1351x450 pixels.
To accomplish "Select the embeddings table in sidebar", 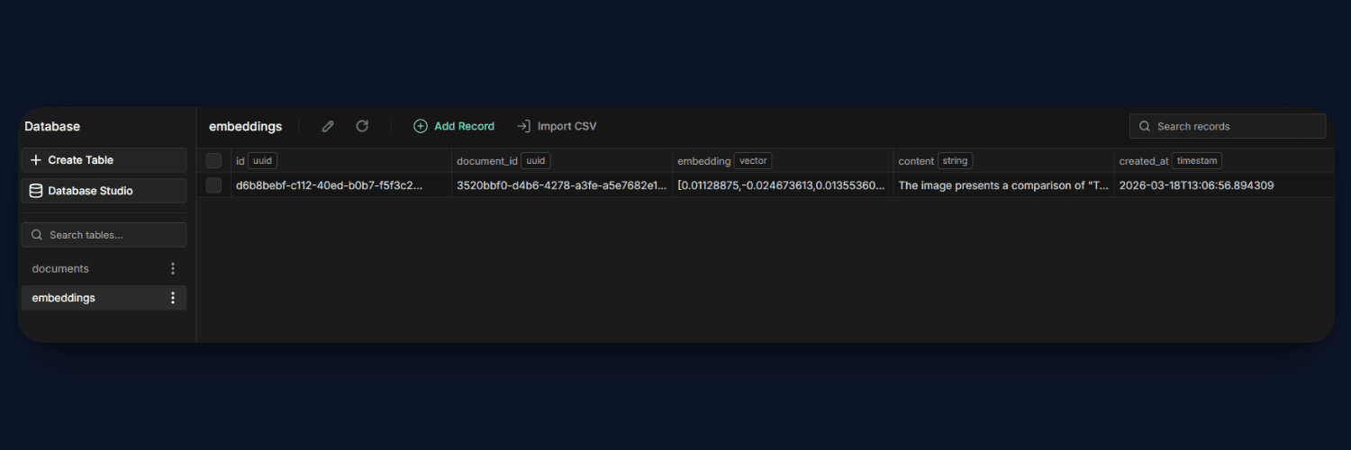I will (64, 298).
